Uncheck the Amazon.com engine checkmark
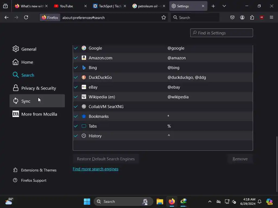Image resolution: width=278 pixels, height=208 pixels. click(76, 58)
